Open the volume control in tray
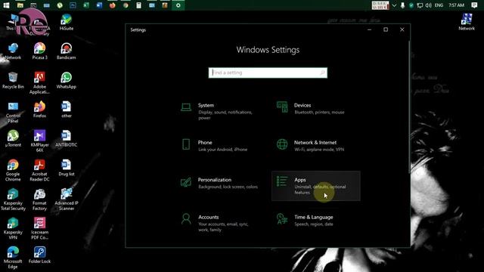Viewport: 484px width, 272px height. click(x=428, y=5)
